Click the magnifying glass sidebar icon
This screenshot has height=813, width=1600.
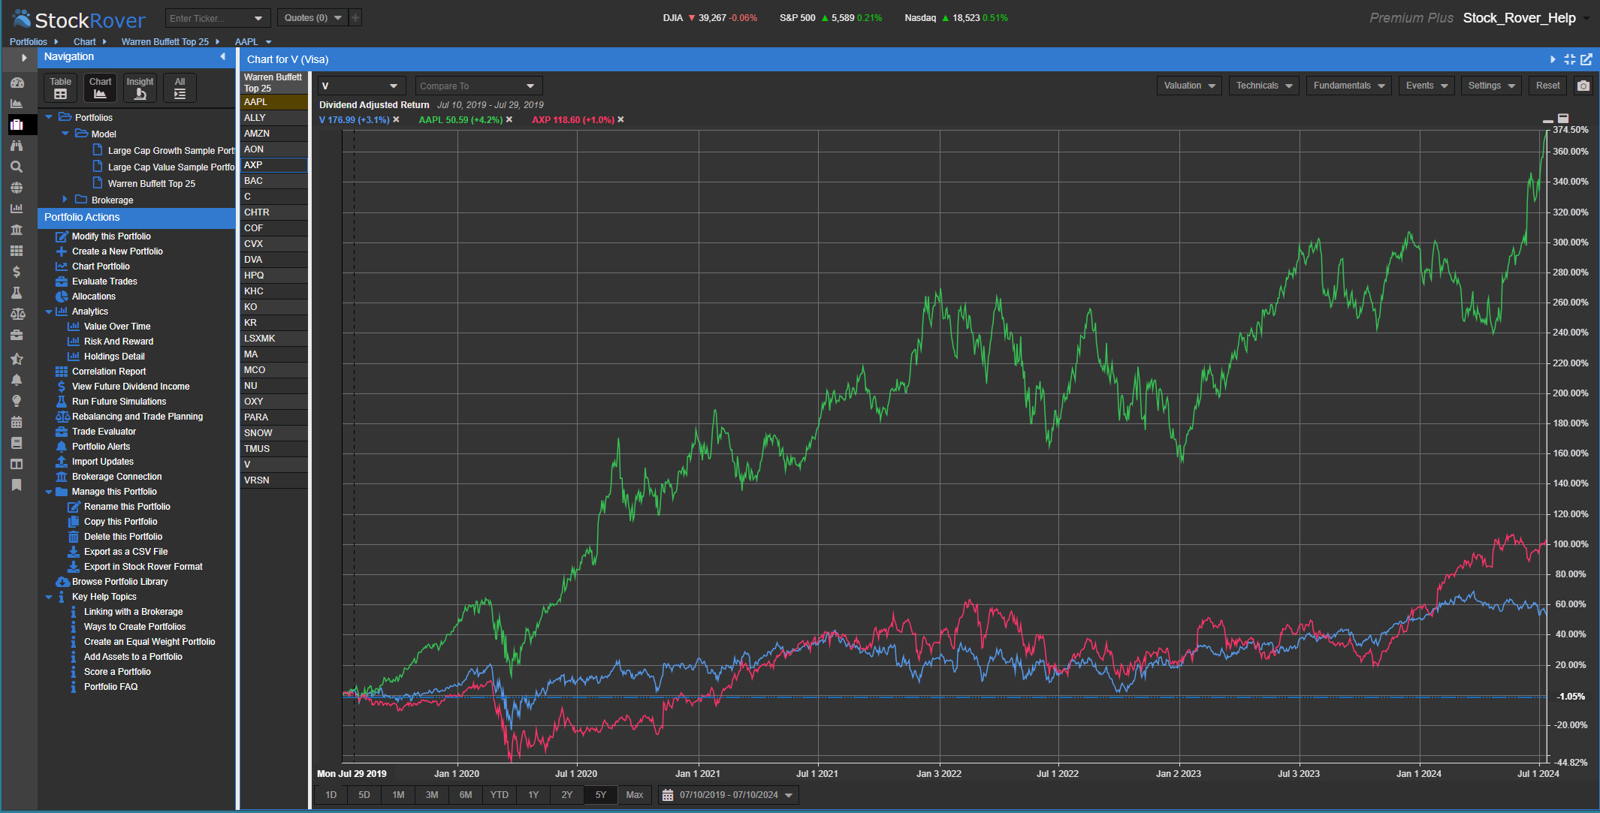pos(17,167)
